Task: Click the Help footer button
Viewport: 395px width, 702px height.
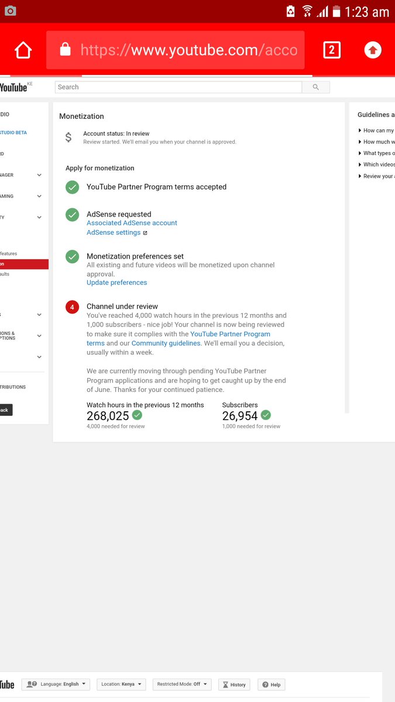Action: pos(272,684)
